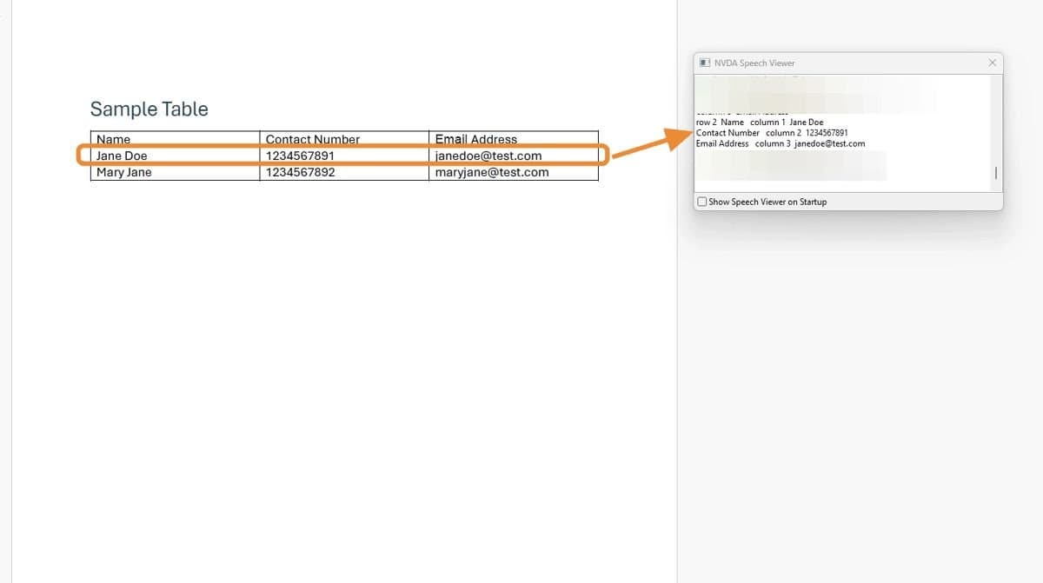Enable Show Speech Viewer on Startup checkbox
The height and width of the screenshot is (583, 1043).
click(x=702, y=202)
